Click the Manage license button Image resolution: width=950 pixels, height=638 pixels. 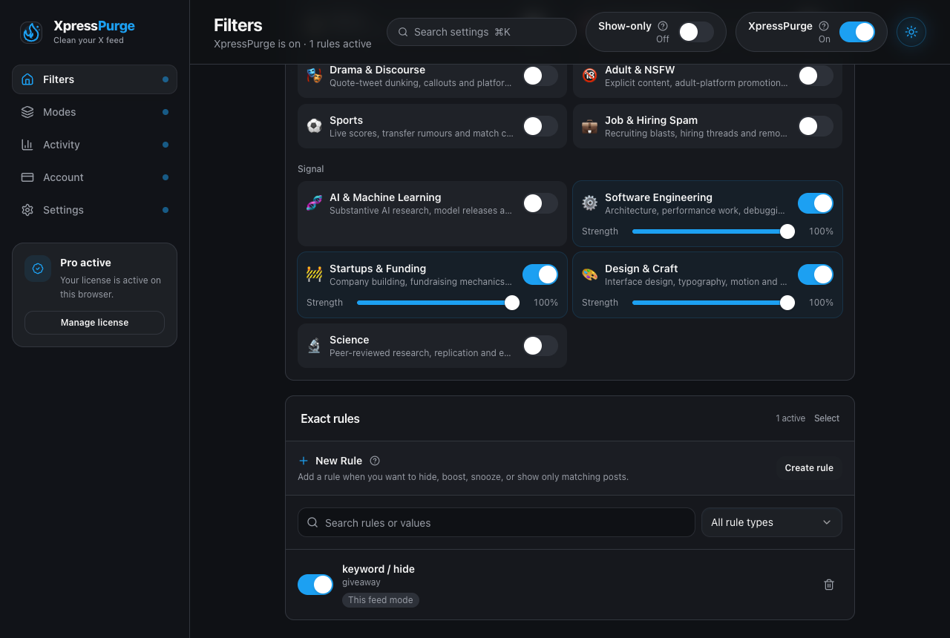pos(94,323)
